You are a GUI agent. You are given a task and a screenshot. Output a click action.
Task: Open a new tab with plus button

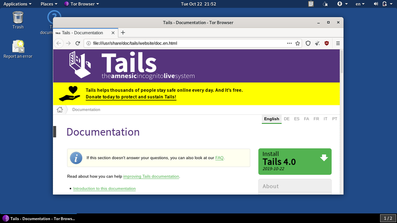[123, 33]
